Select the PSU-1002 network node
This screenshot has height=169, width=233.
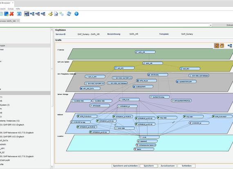[167, 118]
